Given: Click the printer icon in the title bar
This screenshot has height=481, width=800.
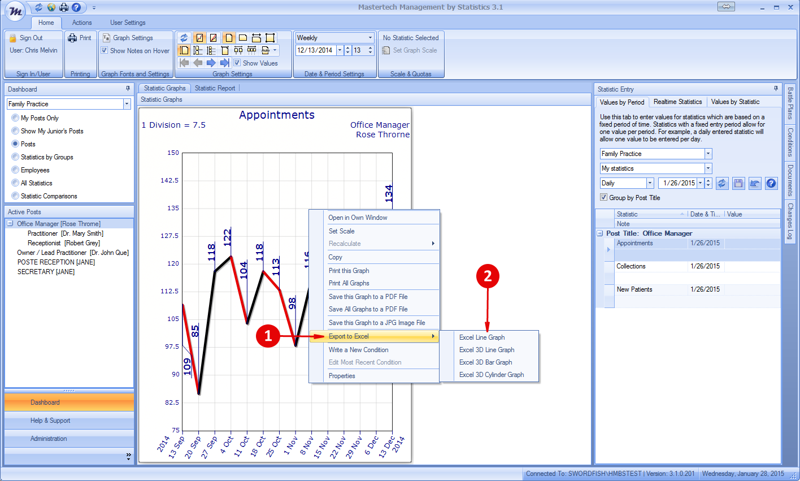Looking at the screenshot, I should (x=64, y=7).
